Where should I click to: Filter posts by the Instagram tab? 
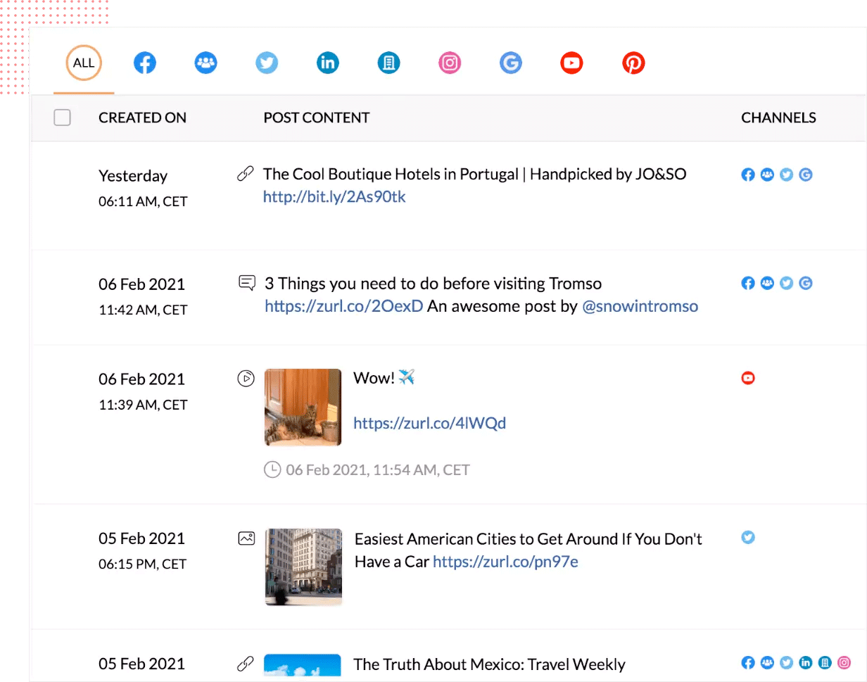tap(450, 63)
